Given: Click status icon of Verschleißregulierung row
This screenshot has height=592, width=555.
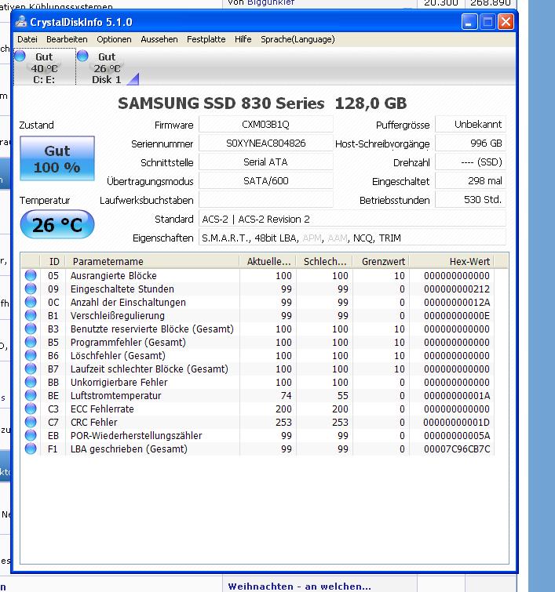Looking at the screenshot, I should (31, 315).
